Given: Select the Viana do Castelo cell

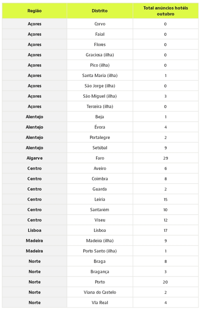Looking at the screenshot, I should click(99, 292).
